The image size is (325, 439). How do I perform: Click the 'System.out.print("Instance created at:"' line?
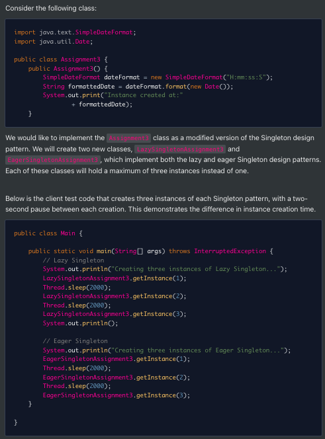click(113, 95)
